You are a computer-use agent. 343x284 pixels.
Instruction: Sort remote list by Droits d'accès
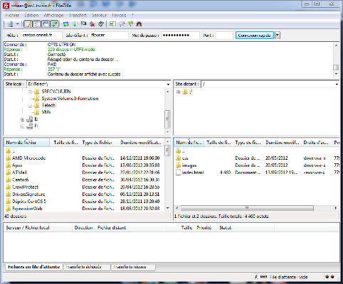316,143
